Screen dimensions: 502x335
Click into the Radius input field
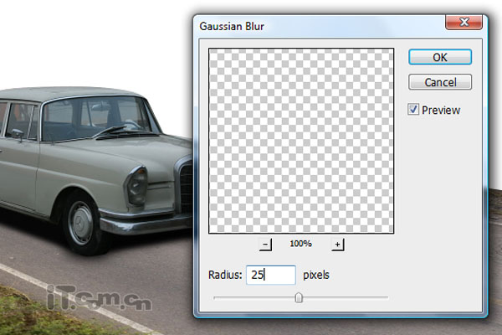[x=270, y=275]
